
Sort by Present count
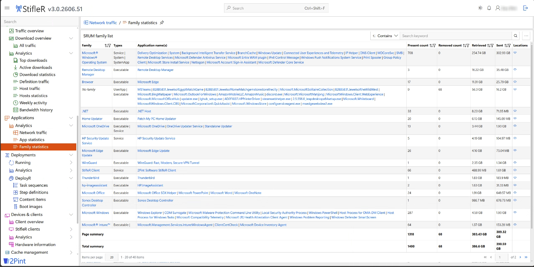[431, 45]
